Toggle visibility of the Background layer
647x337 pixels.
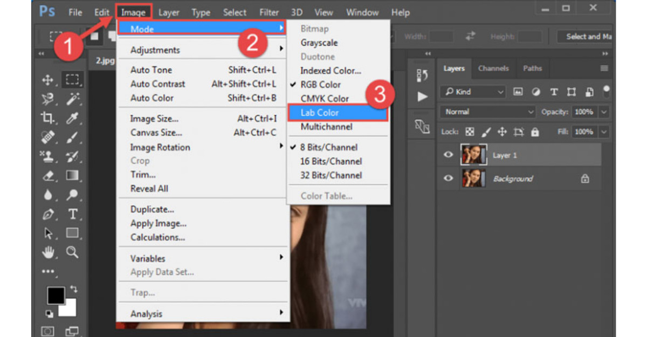(448, 178)
